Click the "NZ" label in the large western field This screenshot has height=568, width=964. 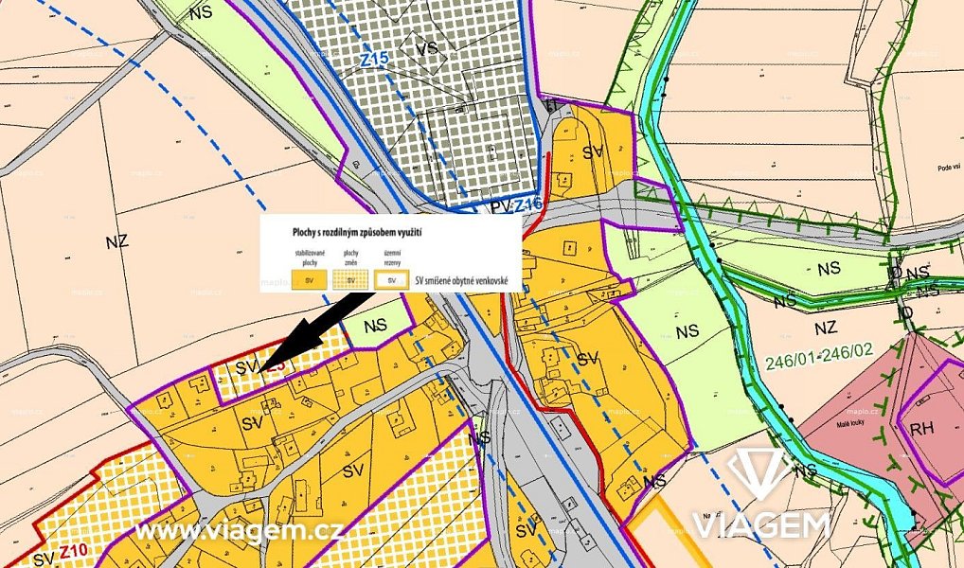(x=116, y=241)
